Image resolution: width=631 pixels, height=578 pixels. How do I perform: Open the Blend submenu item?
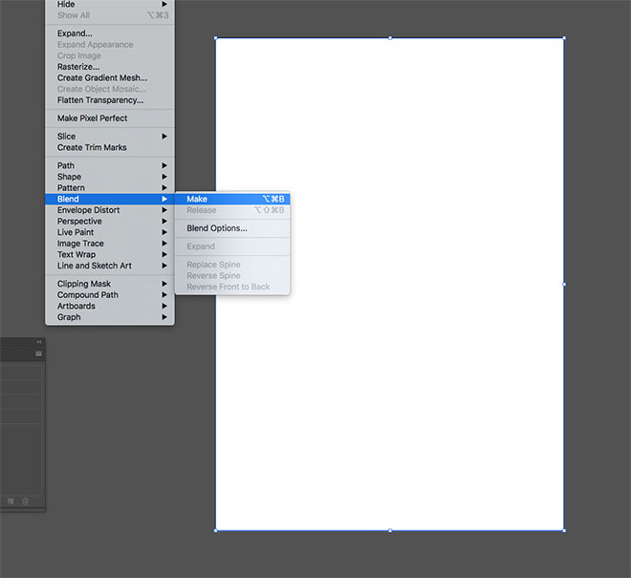tap(110, 199)
